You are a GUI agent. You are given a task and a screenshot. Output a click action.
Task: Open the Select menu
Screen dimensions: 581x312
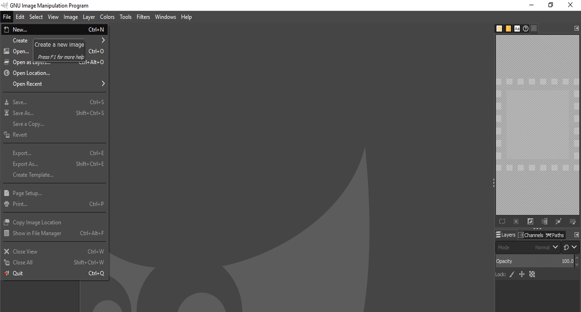(x=36, y=17)
